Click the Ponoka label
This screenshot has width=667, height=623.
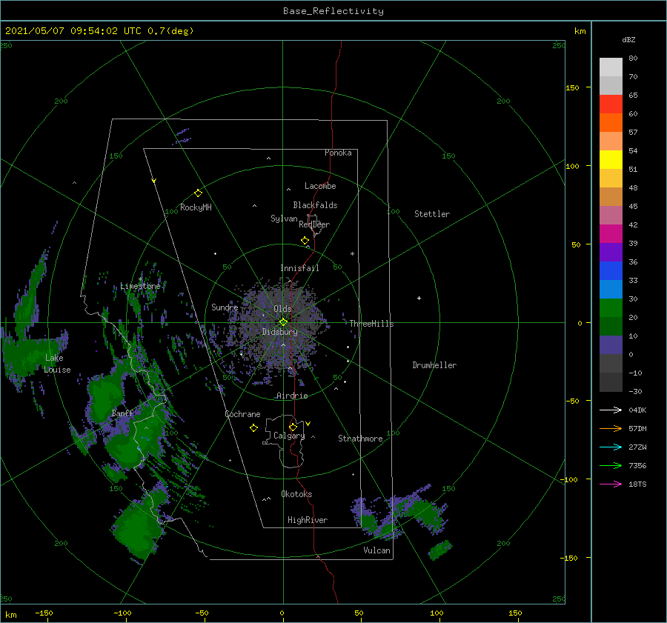coord(338,153)
